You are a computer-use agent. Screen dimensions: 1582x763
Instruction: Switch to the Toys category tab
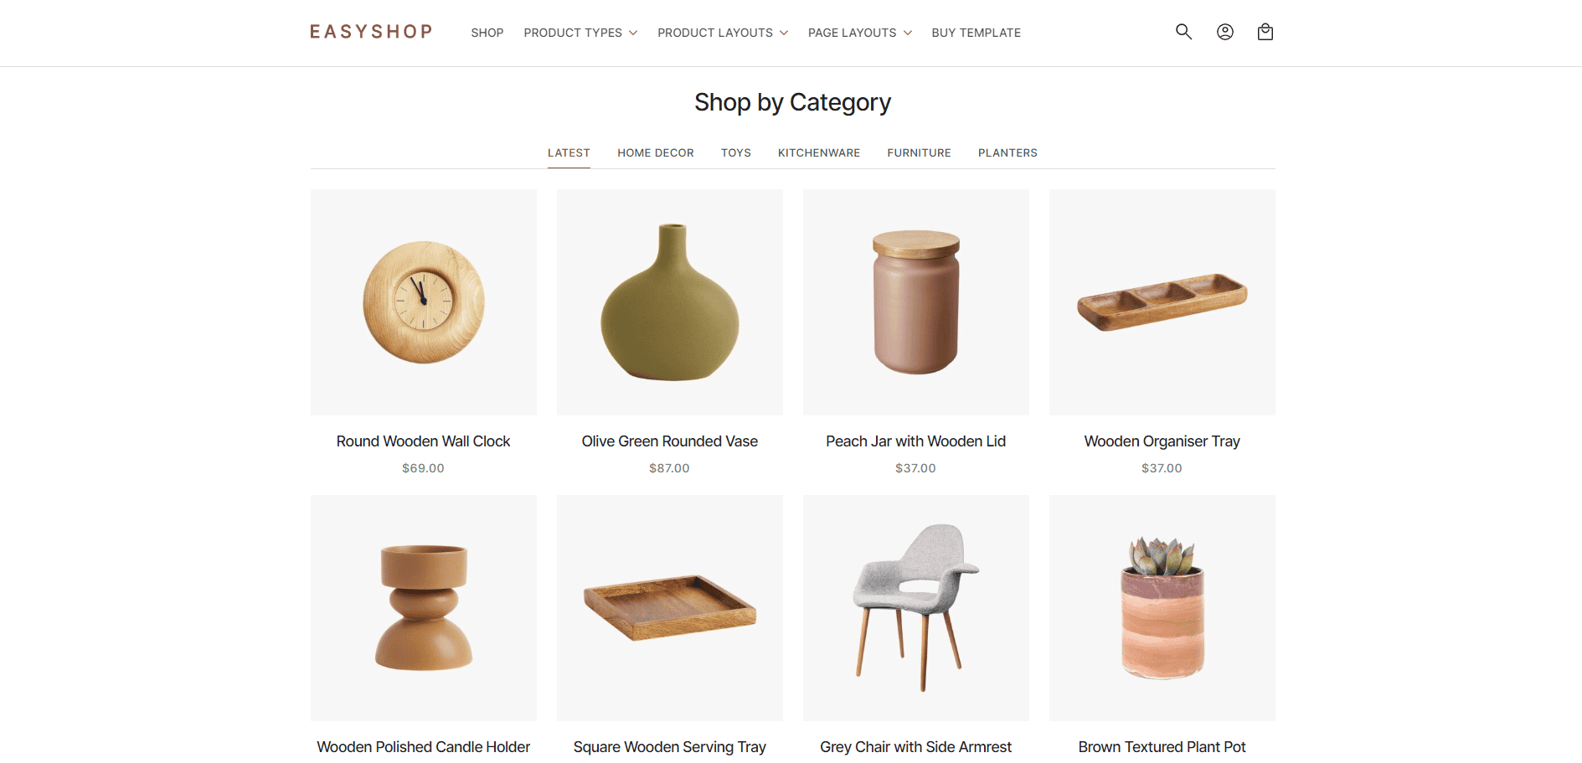(736, 152)
